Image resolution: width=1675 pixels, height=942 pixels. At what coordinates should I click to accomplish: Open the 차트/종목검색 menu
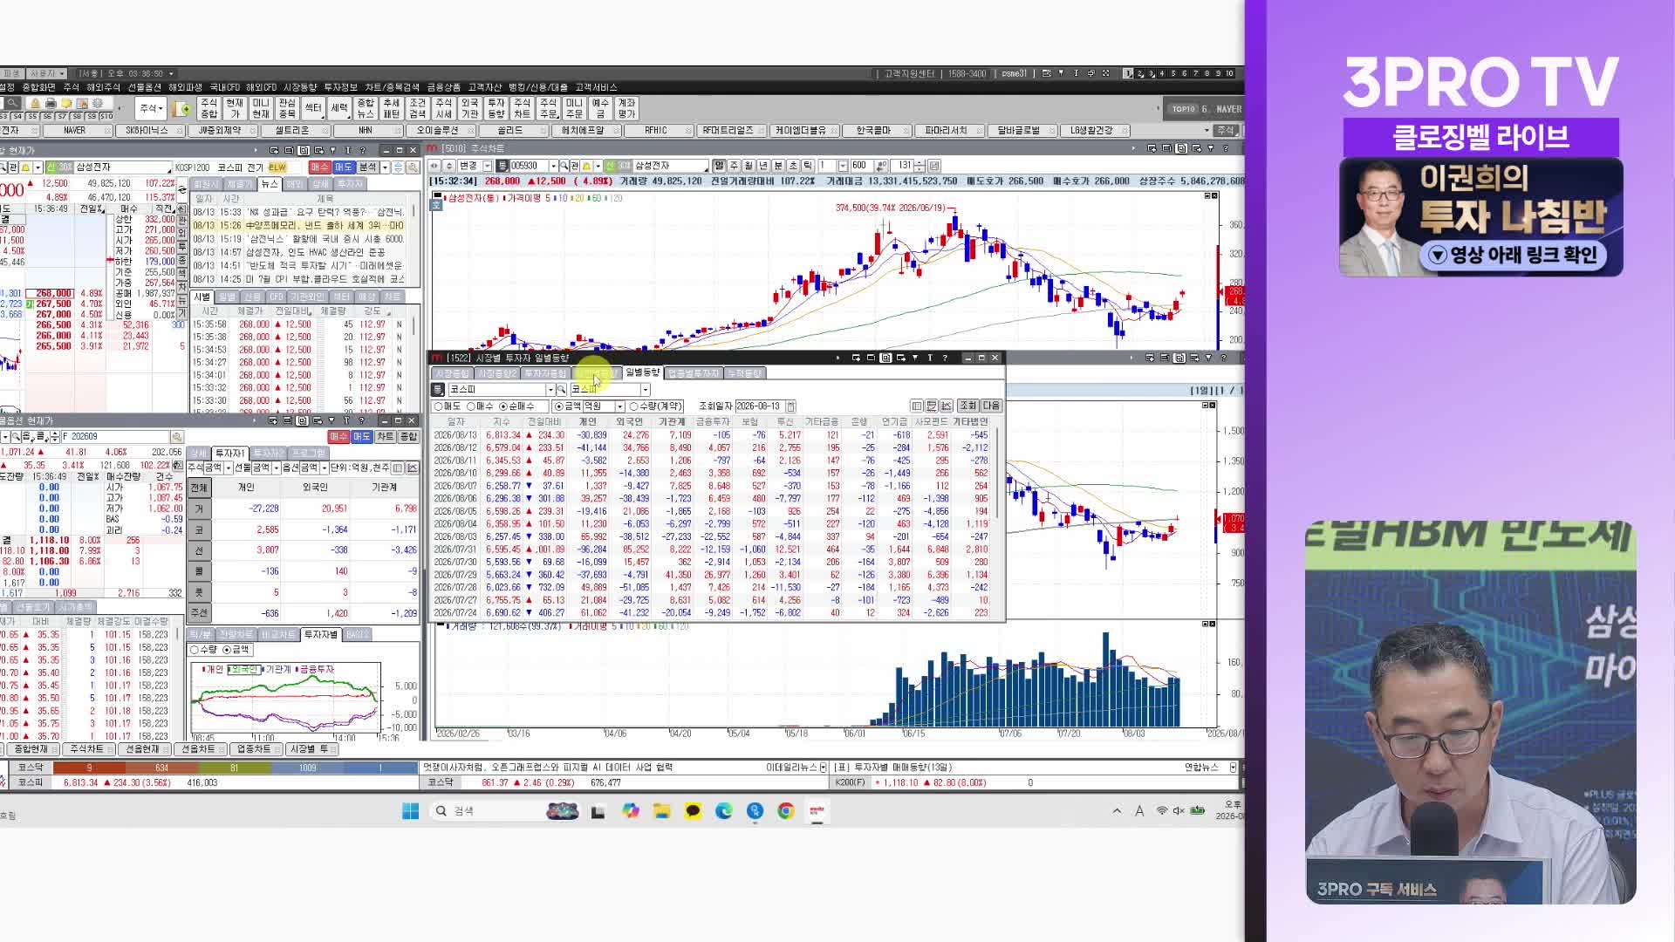[x=392, y=87]
